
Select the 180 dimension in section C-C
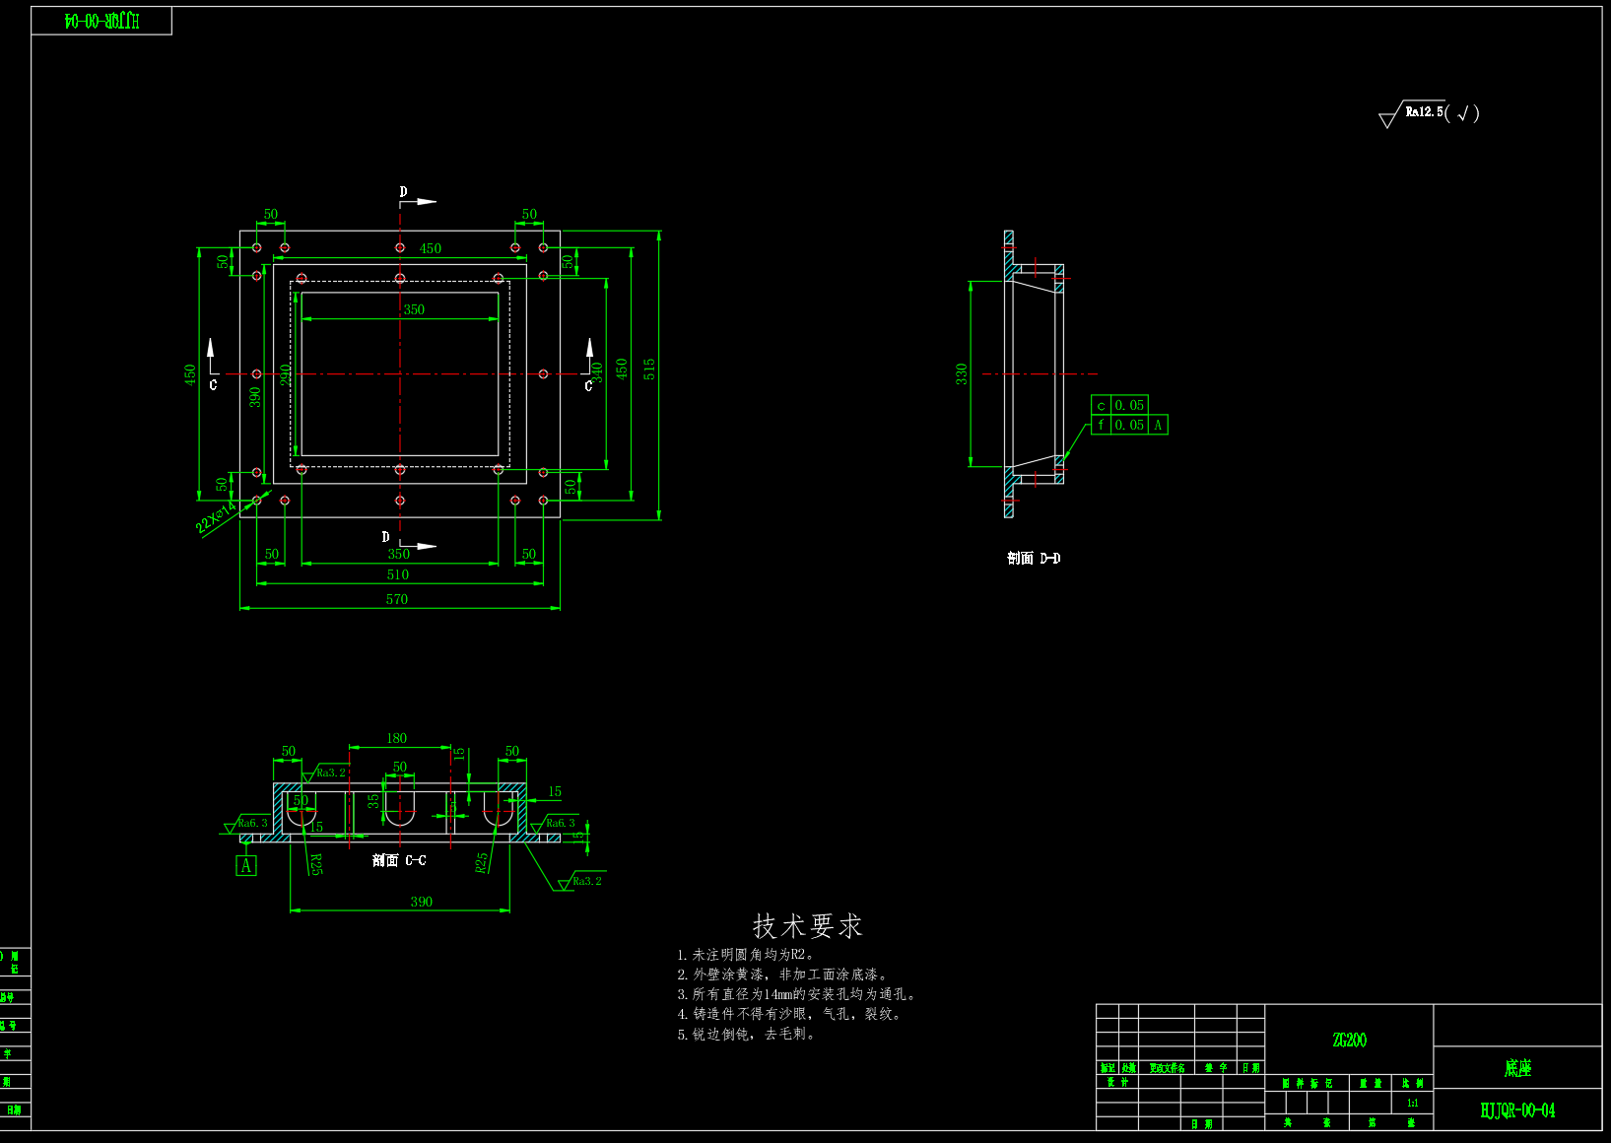tap(396, 738)
